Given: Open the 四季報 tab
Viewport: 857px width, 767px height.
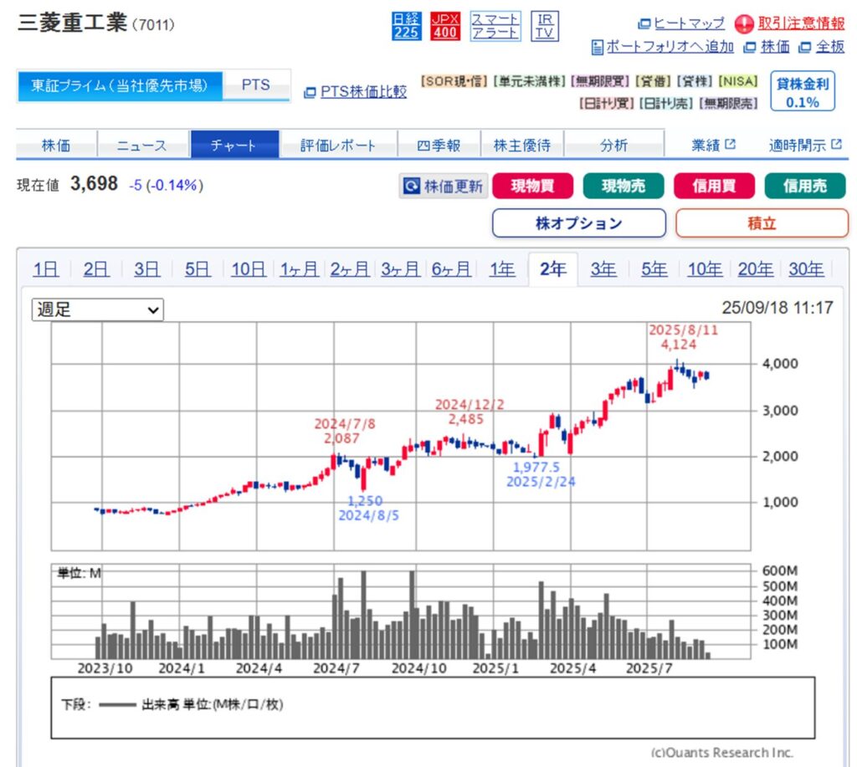Looking at the screenshot, I should click(x=439, y=146).
